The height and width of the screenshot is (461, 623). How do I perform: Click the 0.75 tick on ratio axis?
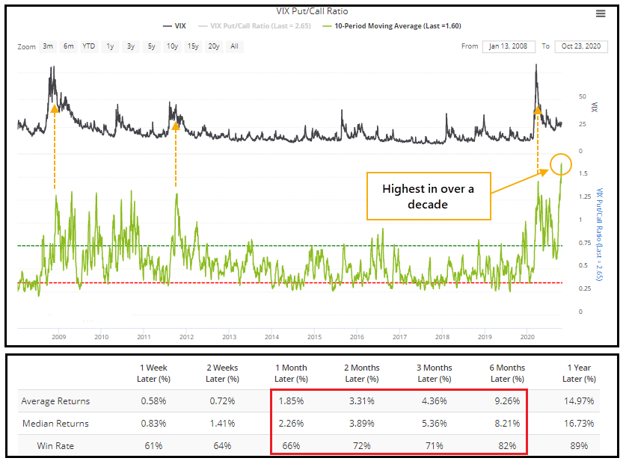tap(584, 243)
